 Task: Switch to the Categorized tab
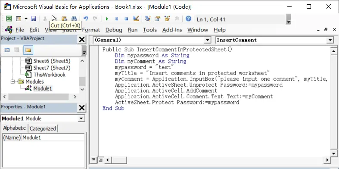43,128
